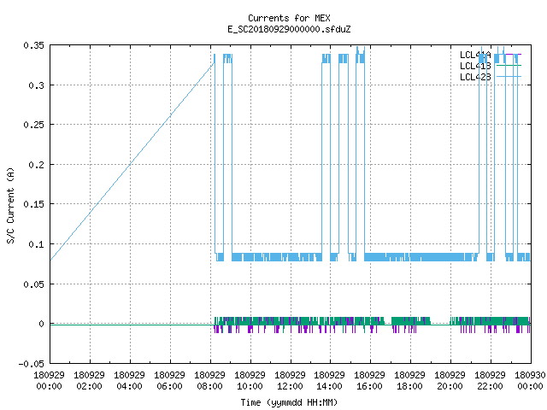Click the 08:00 x-axis time label
This screenshot has width=547, height=410.
[209, 386]
